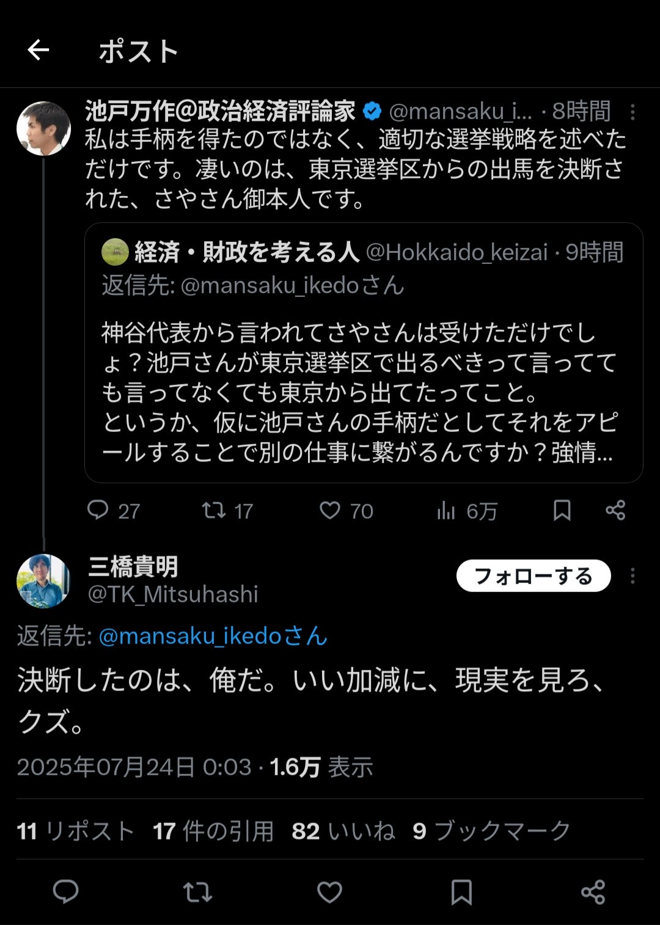660x925 pixels.
Task: Bookmark 池戸万作's post
Action: tap(562, 510)
